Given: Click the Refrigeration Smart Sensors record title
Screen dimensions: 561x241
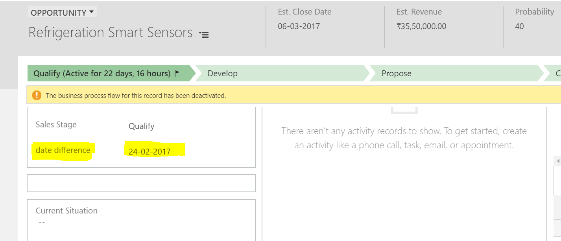Looking at the screenshot, I should pos(111,32).
